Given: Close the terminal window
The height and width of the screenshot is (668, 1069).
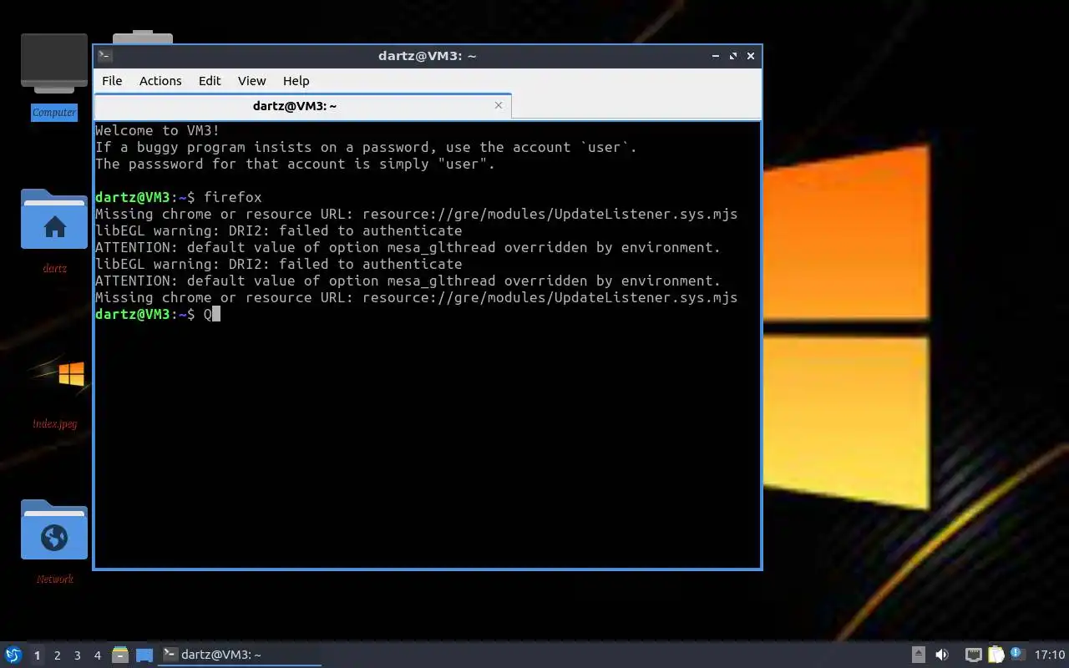Looking at the screenshot, I should click(751, 56).
